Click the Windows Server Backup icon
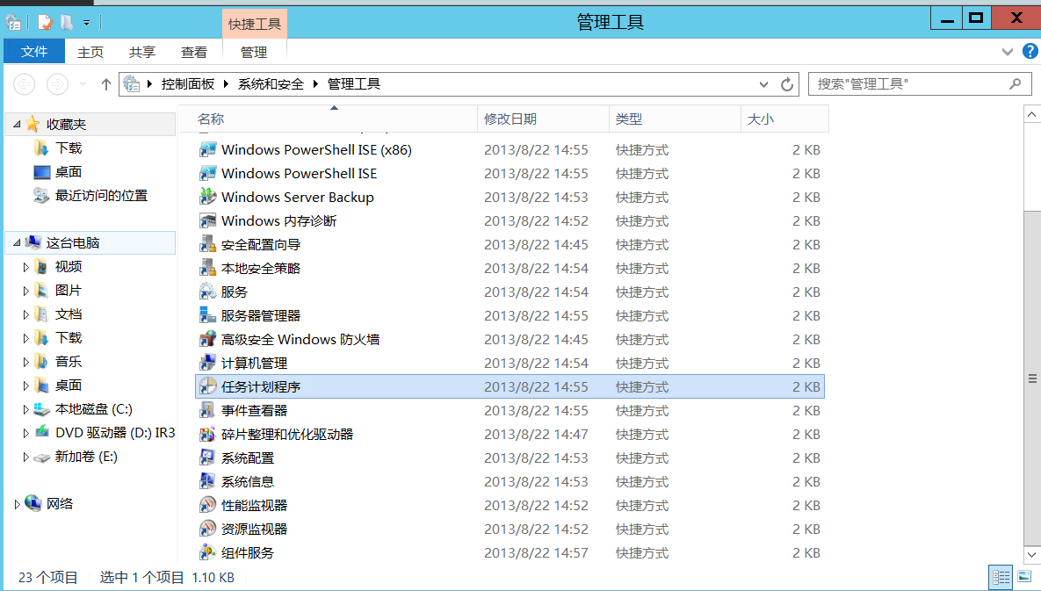 click(208, 197)
